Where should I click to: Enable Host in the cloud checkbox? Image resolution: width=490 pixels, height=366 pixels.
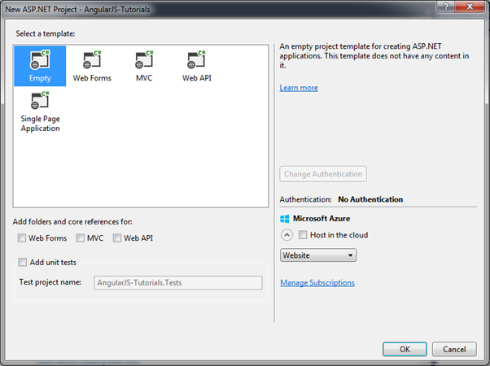(x=303, y=235)
